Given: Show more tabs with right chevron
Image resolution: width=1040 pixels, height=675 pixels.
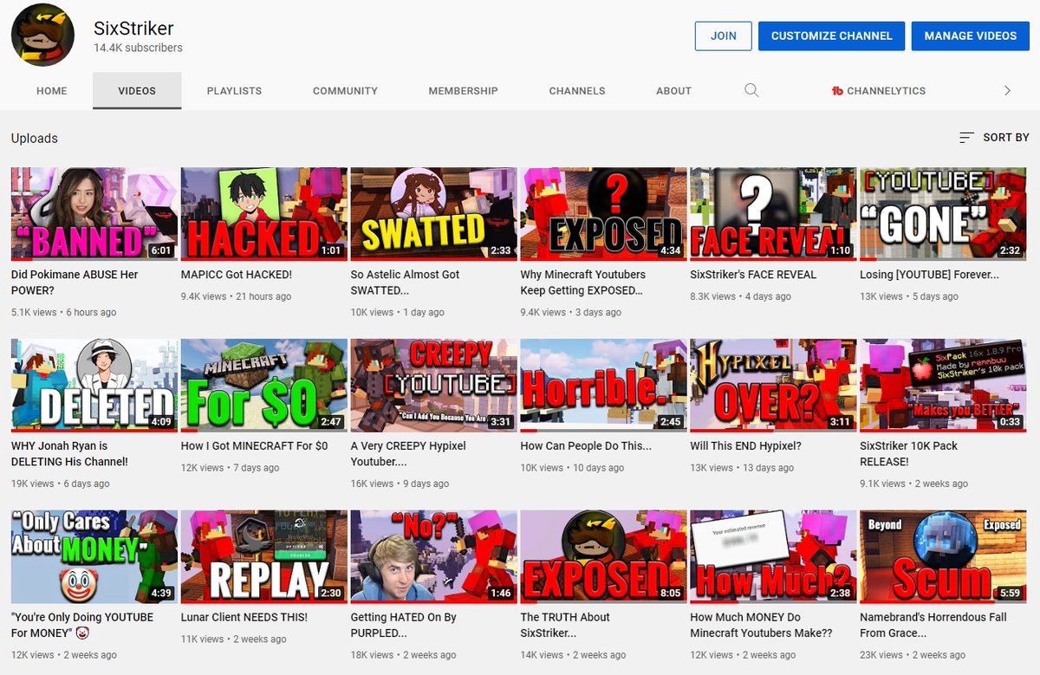Looking at the screenshot, I should click(x=1007, y=90).
